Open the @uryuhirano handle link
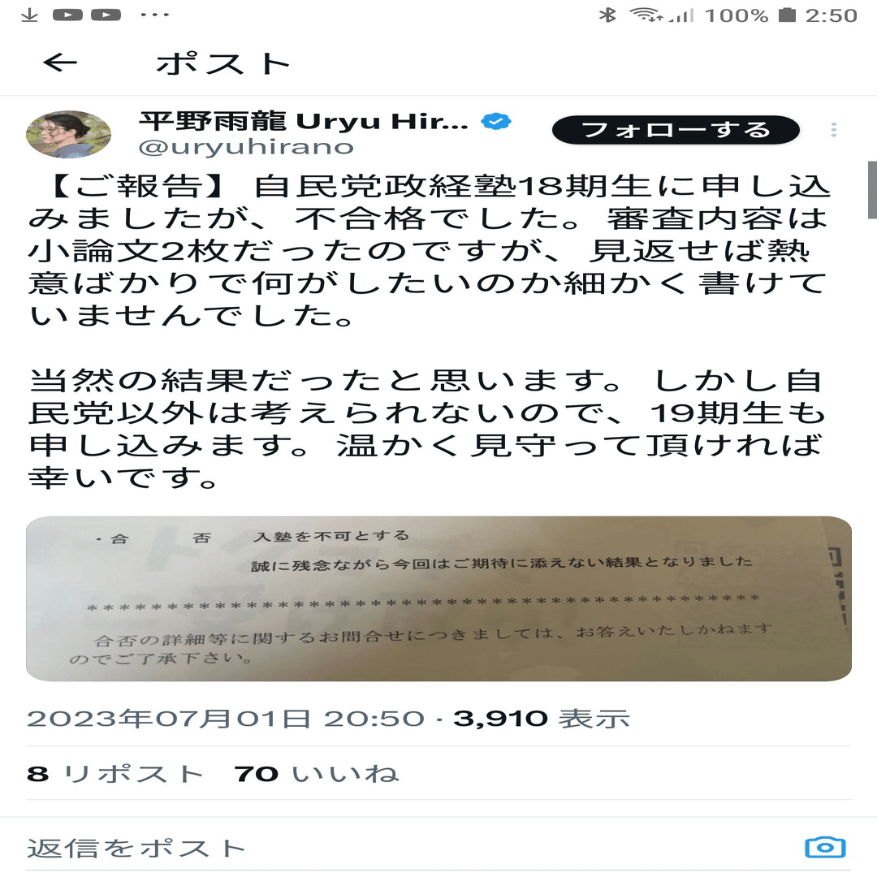This screenshot has width=877, height=877. (246, 147)
